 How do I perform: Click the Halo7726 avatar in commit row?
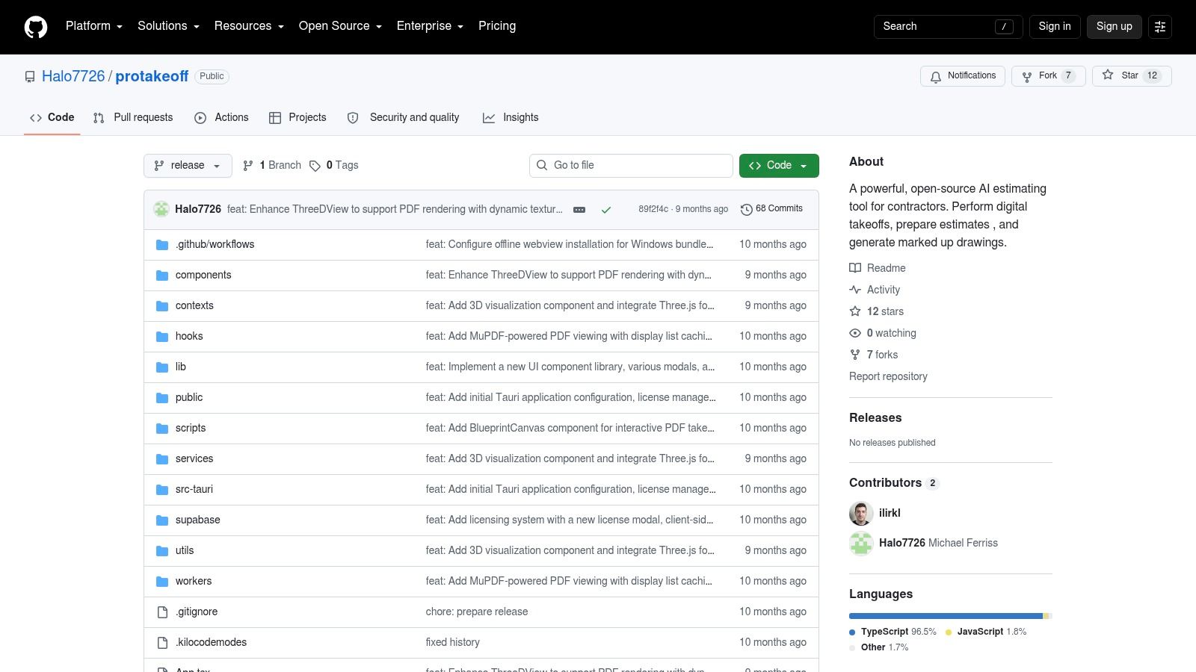[x=161, y=209]
